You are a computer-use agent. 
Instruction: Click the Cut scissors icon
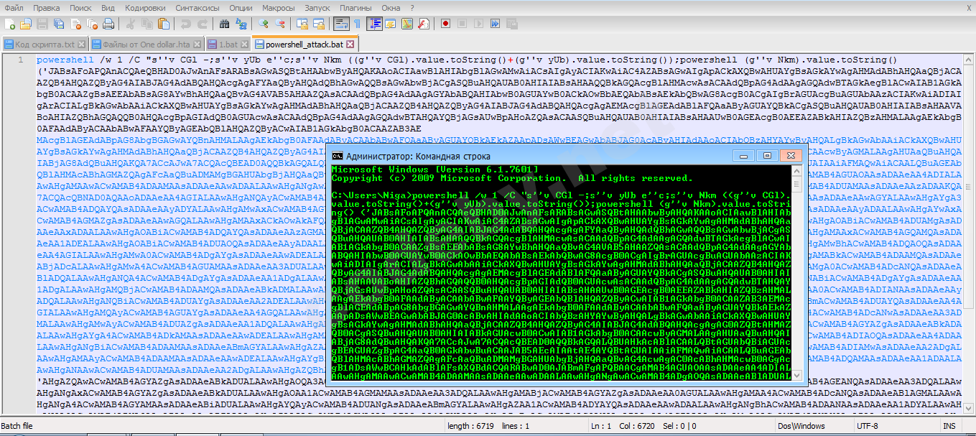click(x=129, y=24)
